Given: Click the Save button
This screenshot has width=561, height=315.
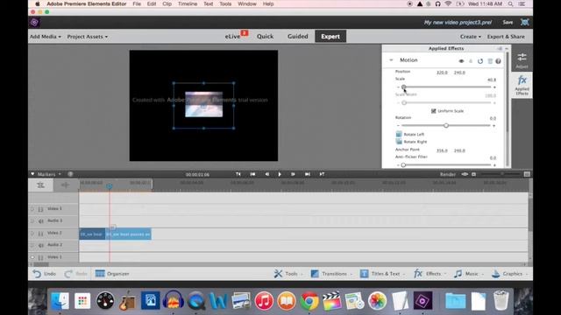Looking at the screenshot, I should point(508,22).
